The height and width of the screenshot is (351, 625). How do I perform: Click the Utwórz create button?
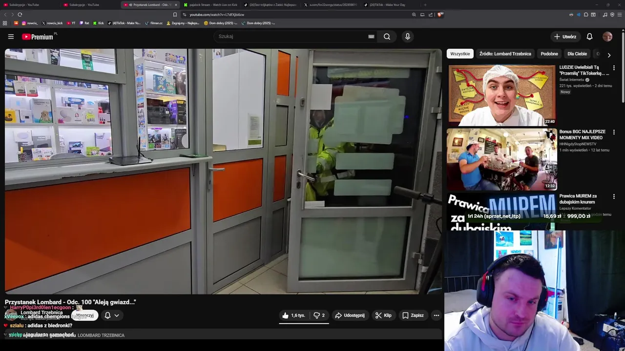point(565,37)
